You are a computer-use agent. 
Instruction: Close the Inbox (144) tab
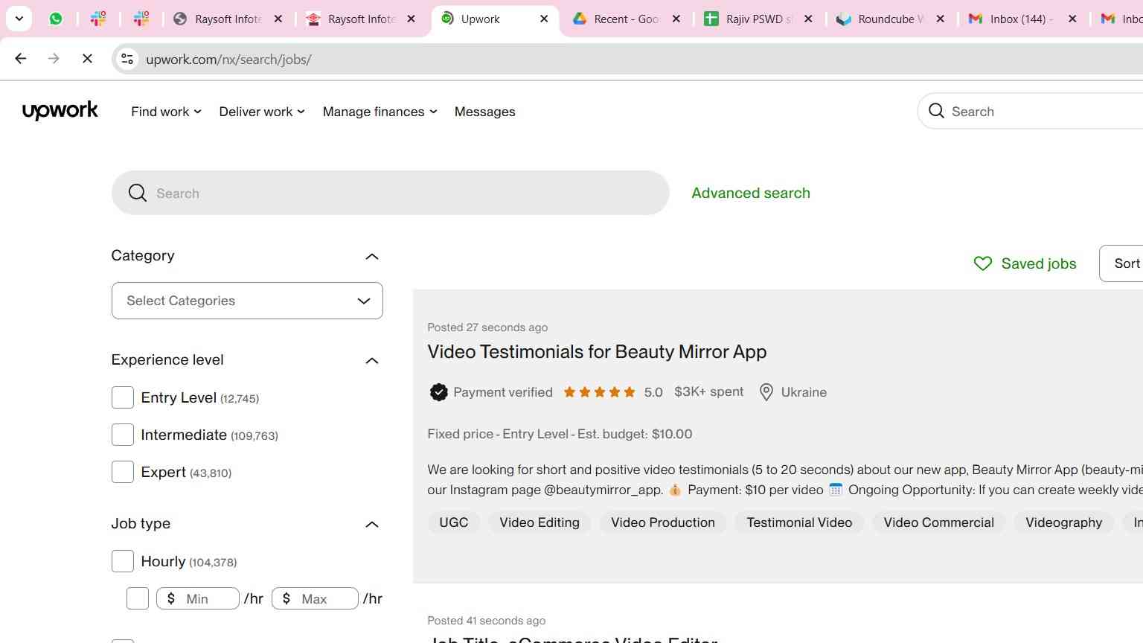[1072, 19]
